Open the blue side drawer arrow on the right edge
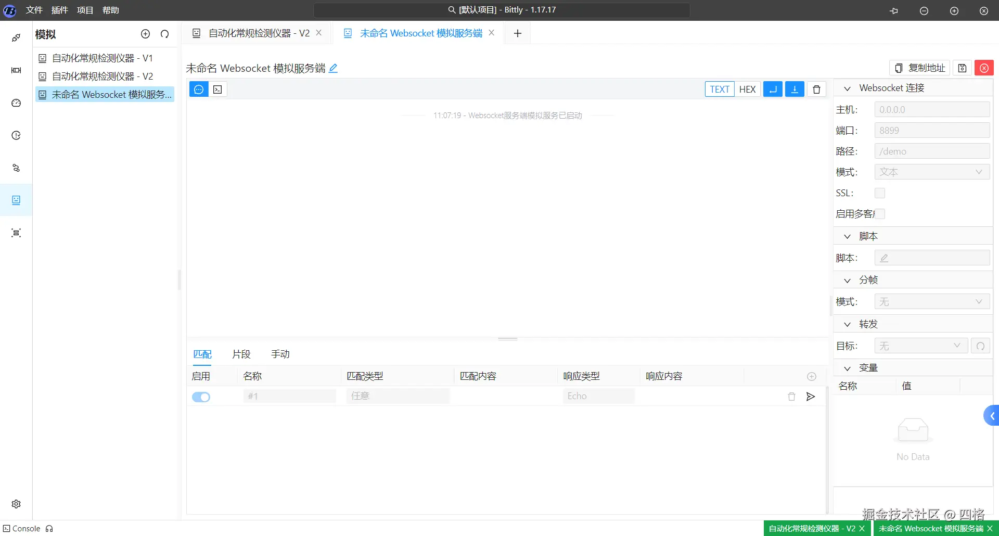The width and height of the screenshot is (999, 536). (x=992, y=416)
